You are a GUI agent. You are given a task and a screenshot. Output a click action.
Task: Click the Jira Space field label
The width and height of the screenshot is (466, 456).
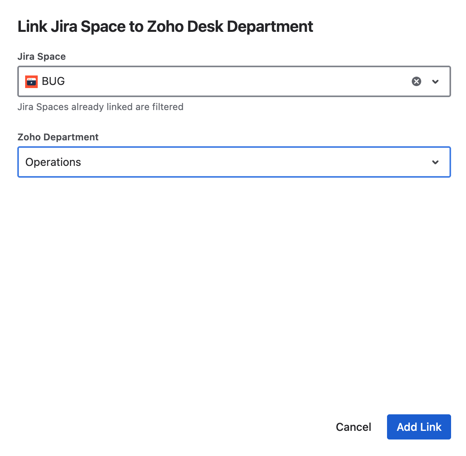[42, 57]
